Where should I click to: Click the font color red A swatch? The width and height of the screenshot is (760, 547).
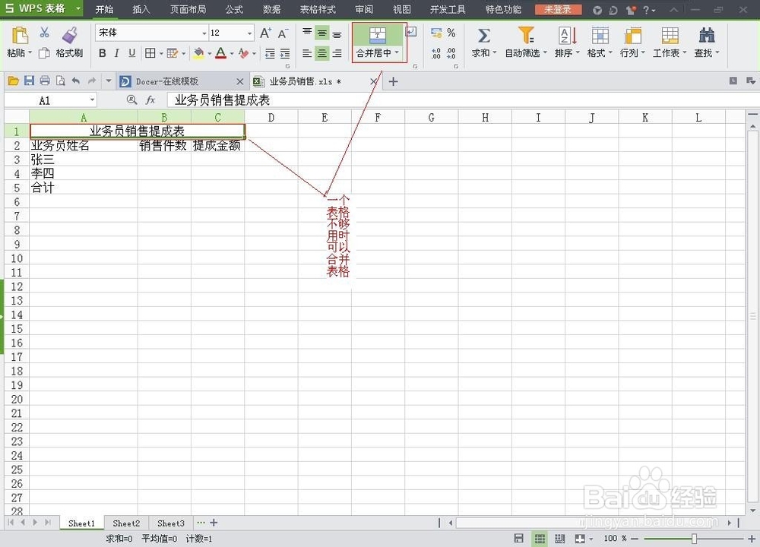220,53
